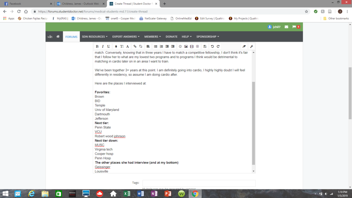352x198 pixels.
Task: Insert link using chain icon
Action: 135,46
